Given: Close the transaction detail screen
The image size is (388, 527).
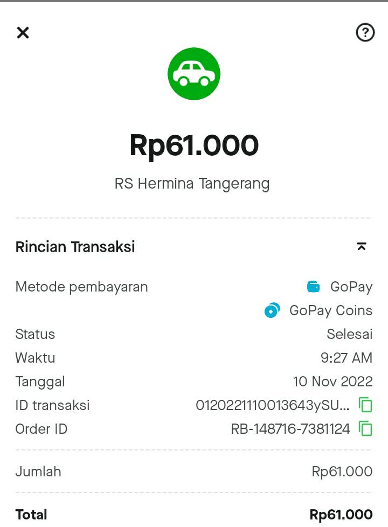Looking at the screenshot, I should [x=23, y=33].
